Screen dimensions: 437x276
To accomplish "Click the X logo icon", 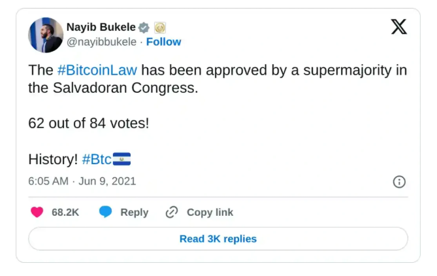I will pyautogui.click(x=398, y=27).
